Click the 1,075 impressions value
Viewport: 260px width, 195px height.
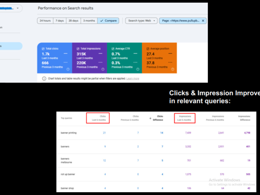pyautogui.click(x=188, y=174)
